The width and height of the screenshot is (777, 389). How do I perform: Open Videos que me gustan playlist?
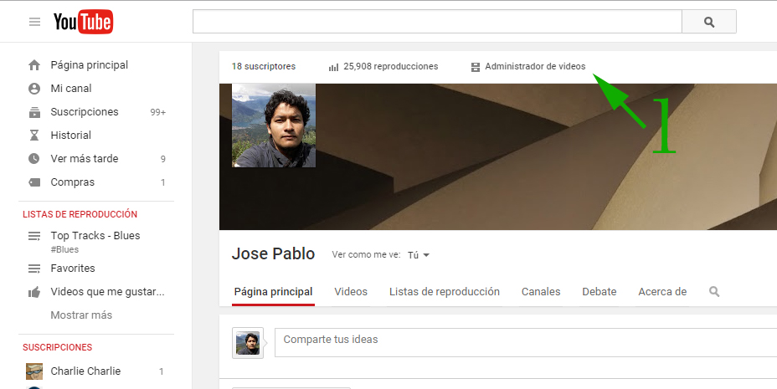tap(107, 292)
